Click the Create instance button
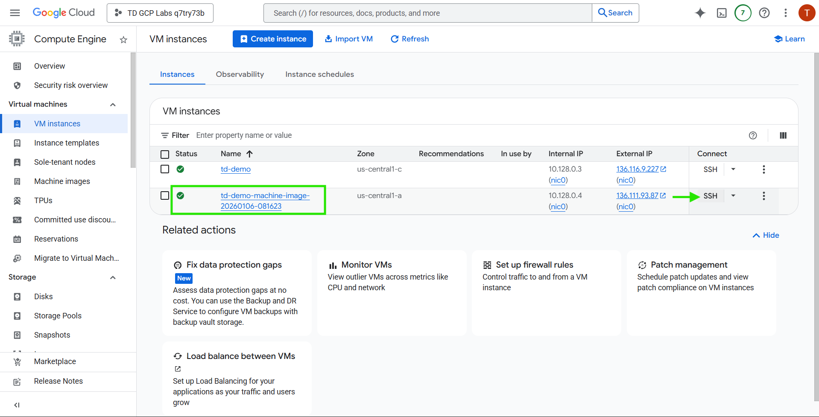The width and height of the screenshot is (819, 417). 272,39
